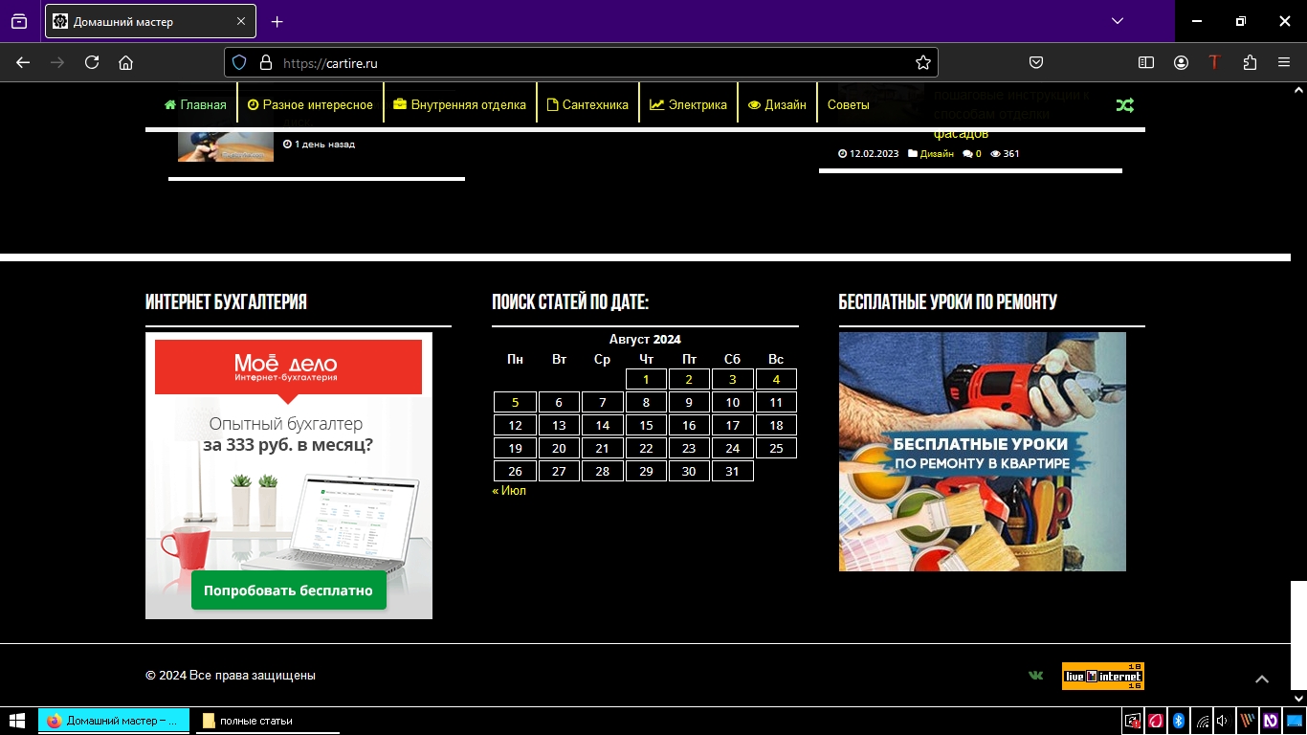
Task: Open the free repair lessons banner
Action: (983, 452)
